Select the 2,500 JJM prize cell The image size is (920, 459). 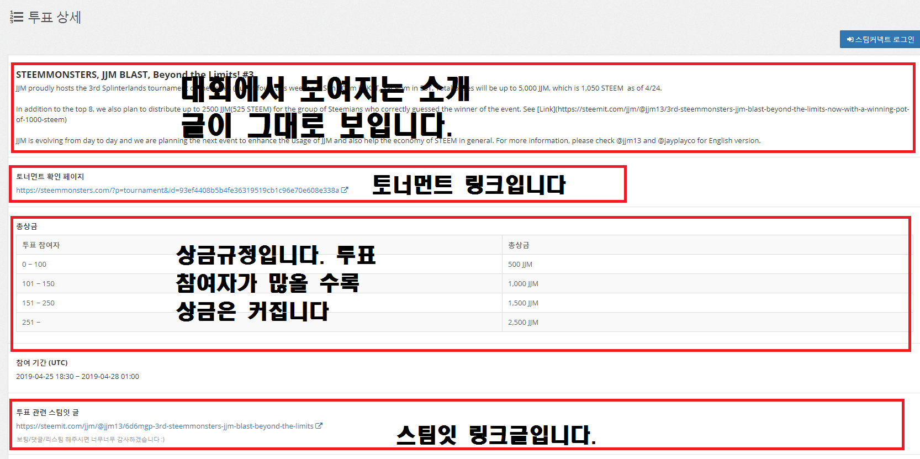[x=707, y=322]
